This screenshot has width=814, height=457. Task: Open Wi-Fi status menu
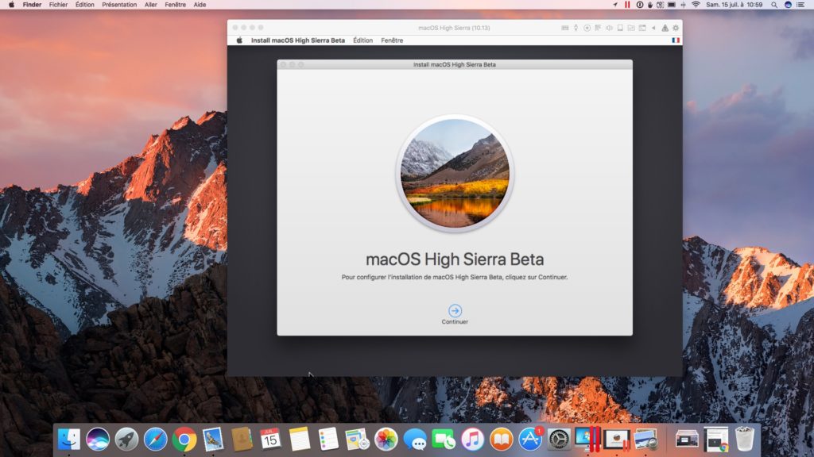point(696,5)
